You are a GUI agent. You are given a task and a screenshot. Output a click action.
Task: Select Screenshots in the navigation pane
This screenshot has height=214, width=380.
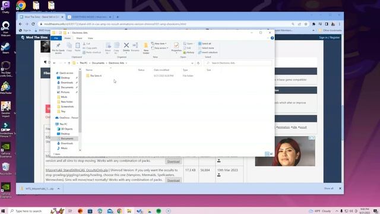[x=67, y=106]
